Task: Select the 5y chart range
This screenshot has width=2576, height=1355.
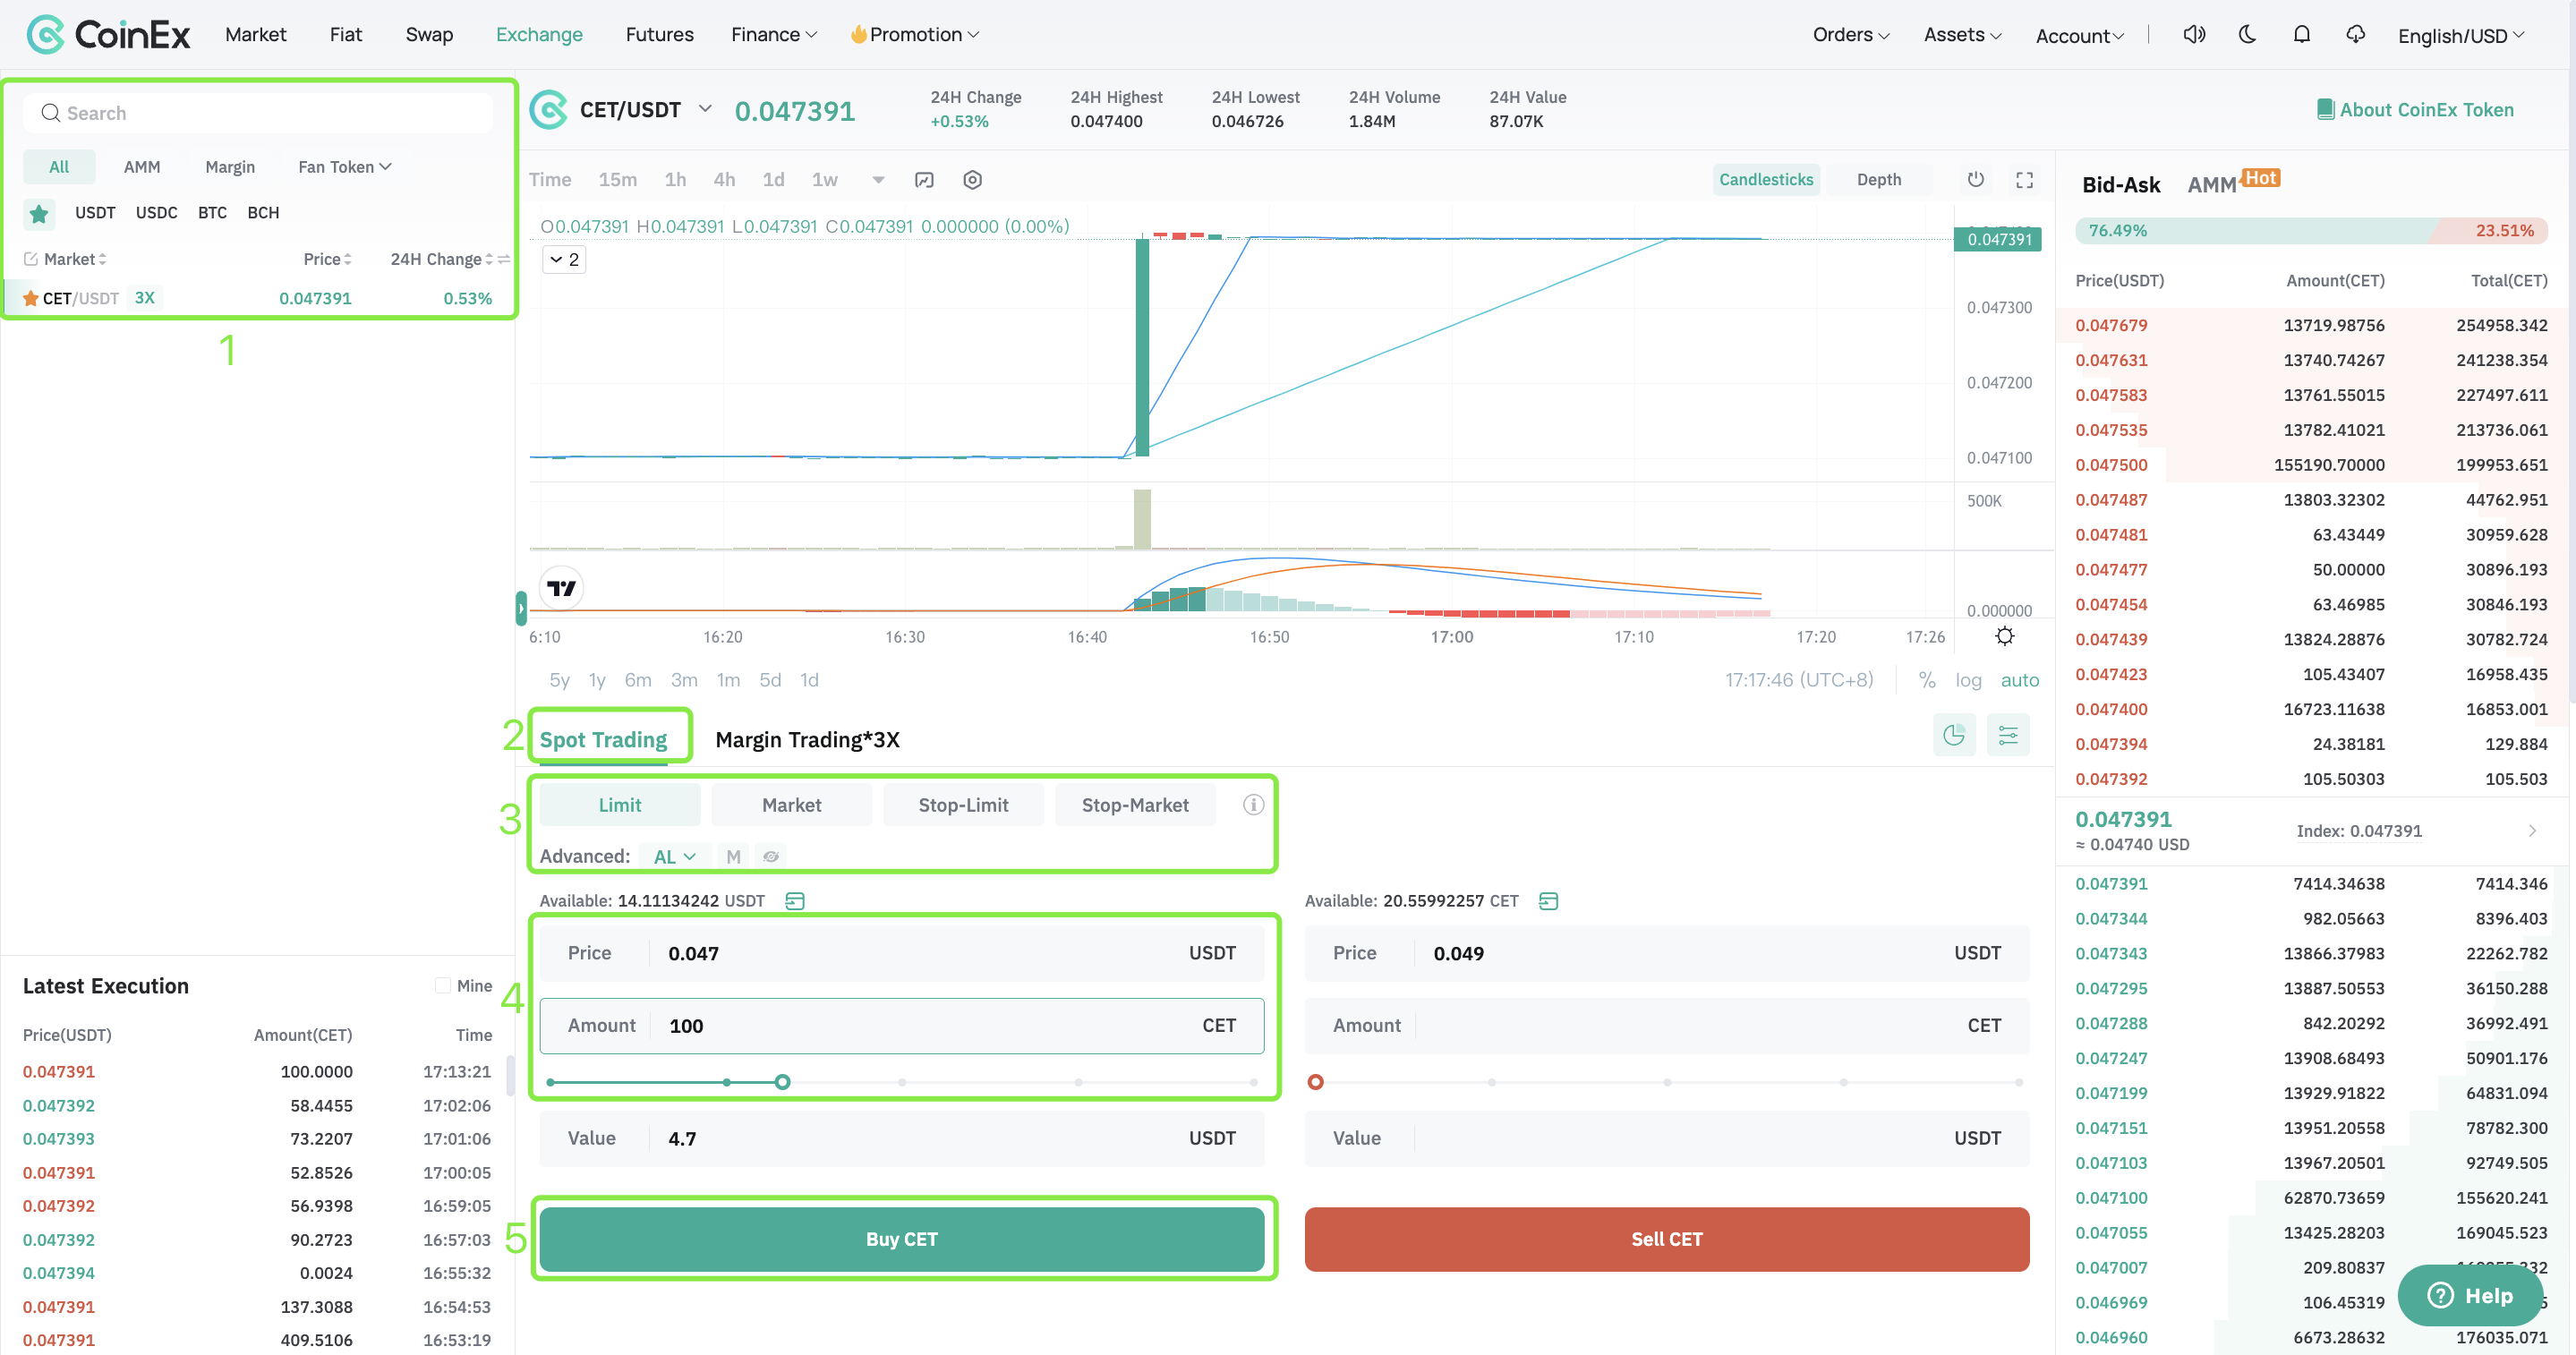Action: coord(559,680)
